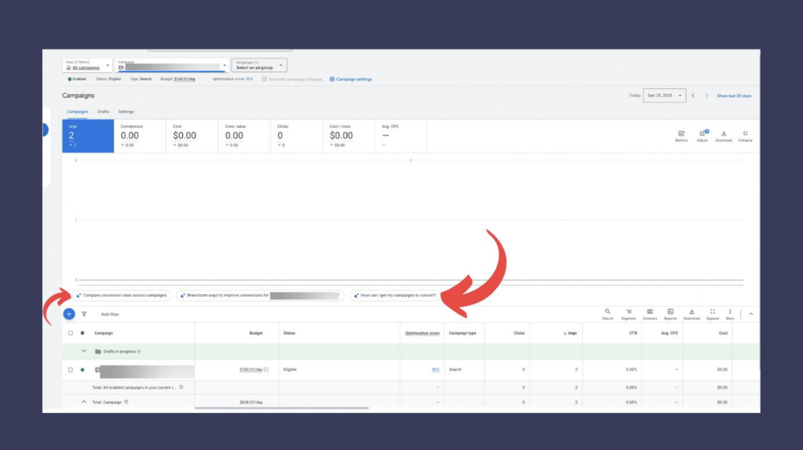Open the Dec 23, 2025 date dropdown
This screenshot has height=450, width=803.
pos(665,95)
